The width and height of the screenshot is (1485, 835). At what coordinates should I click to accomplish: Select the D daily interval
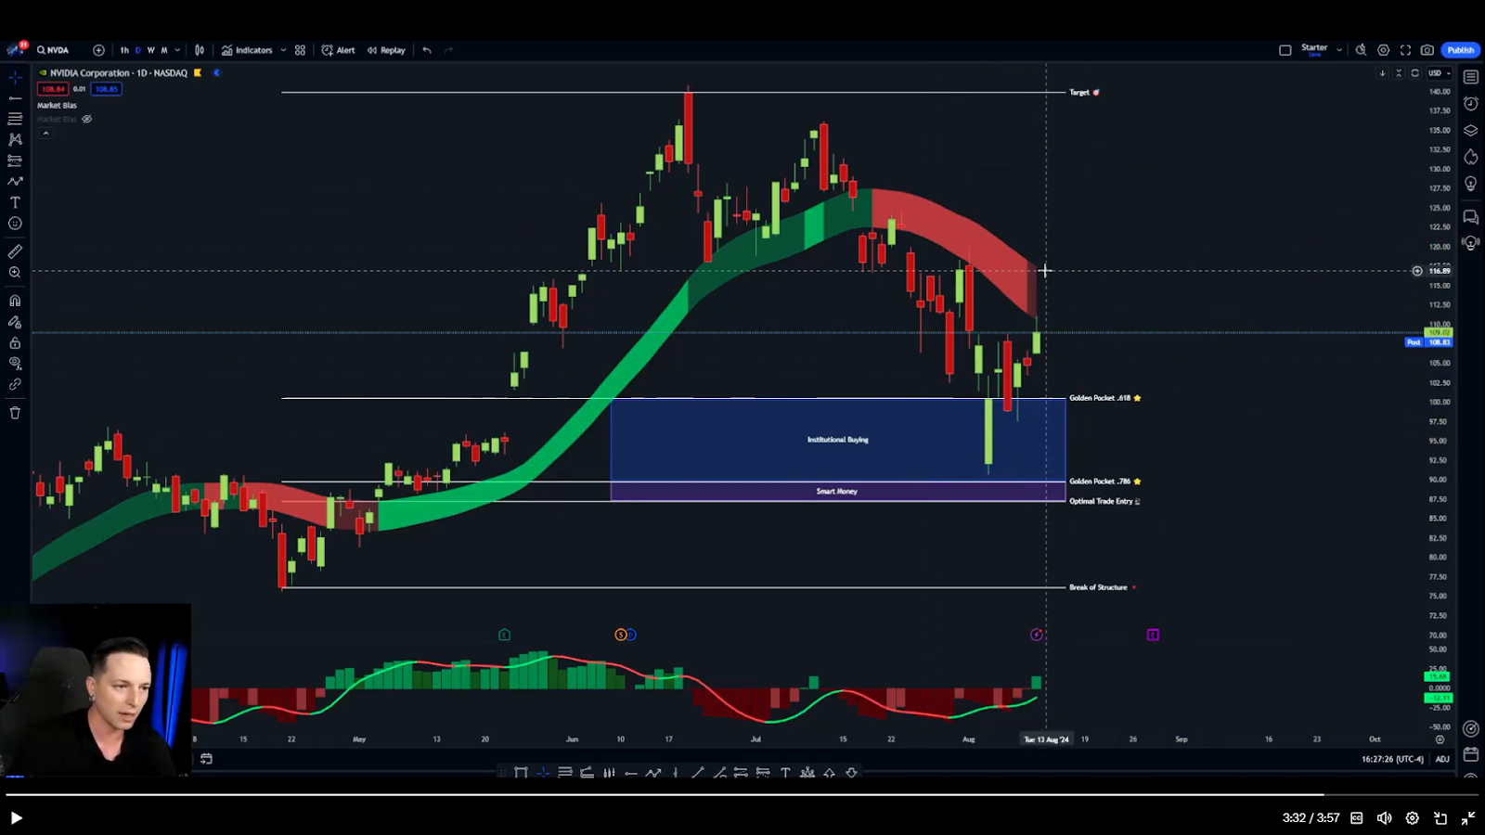(x=138, y=50)
